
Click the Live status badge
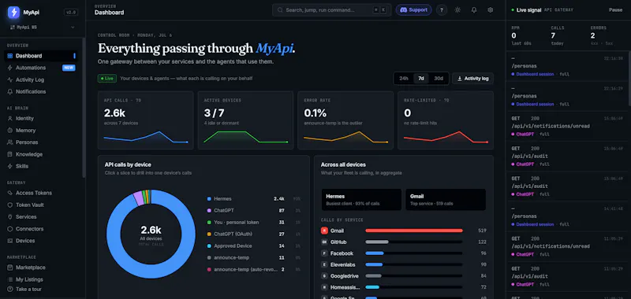pos(107,78)
